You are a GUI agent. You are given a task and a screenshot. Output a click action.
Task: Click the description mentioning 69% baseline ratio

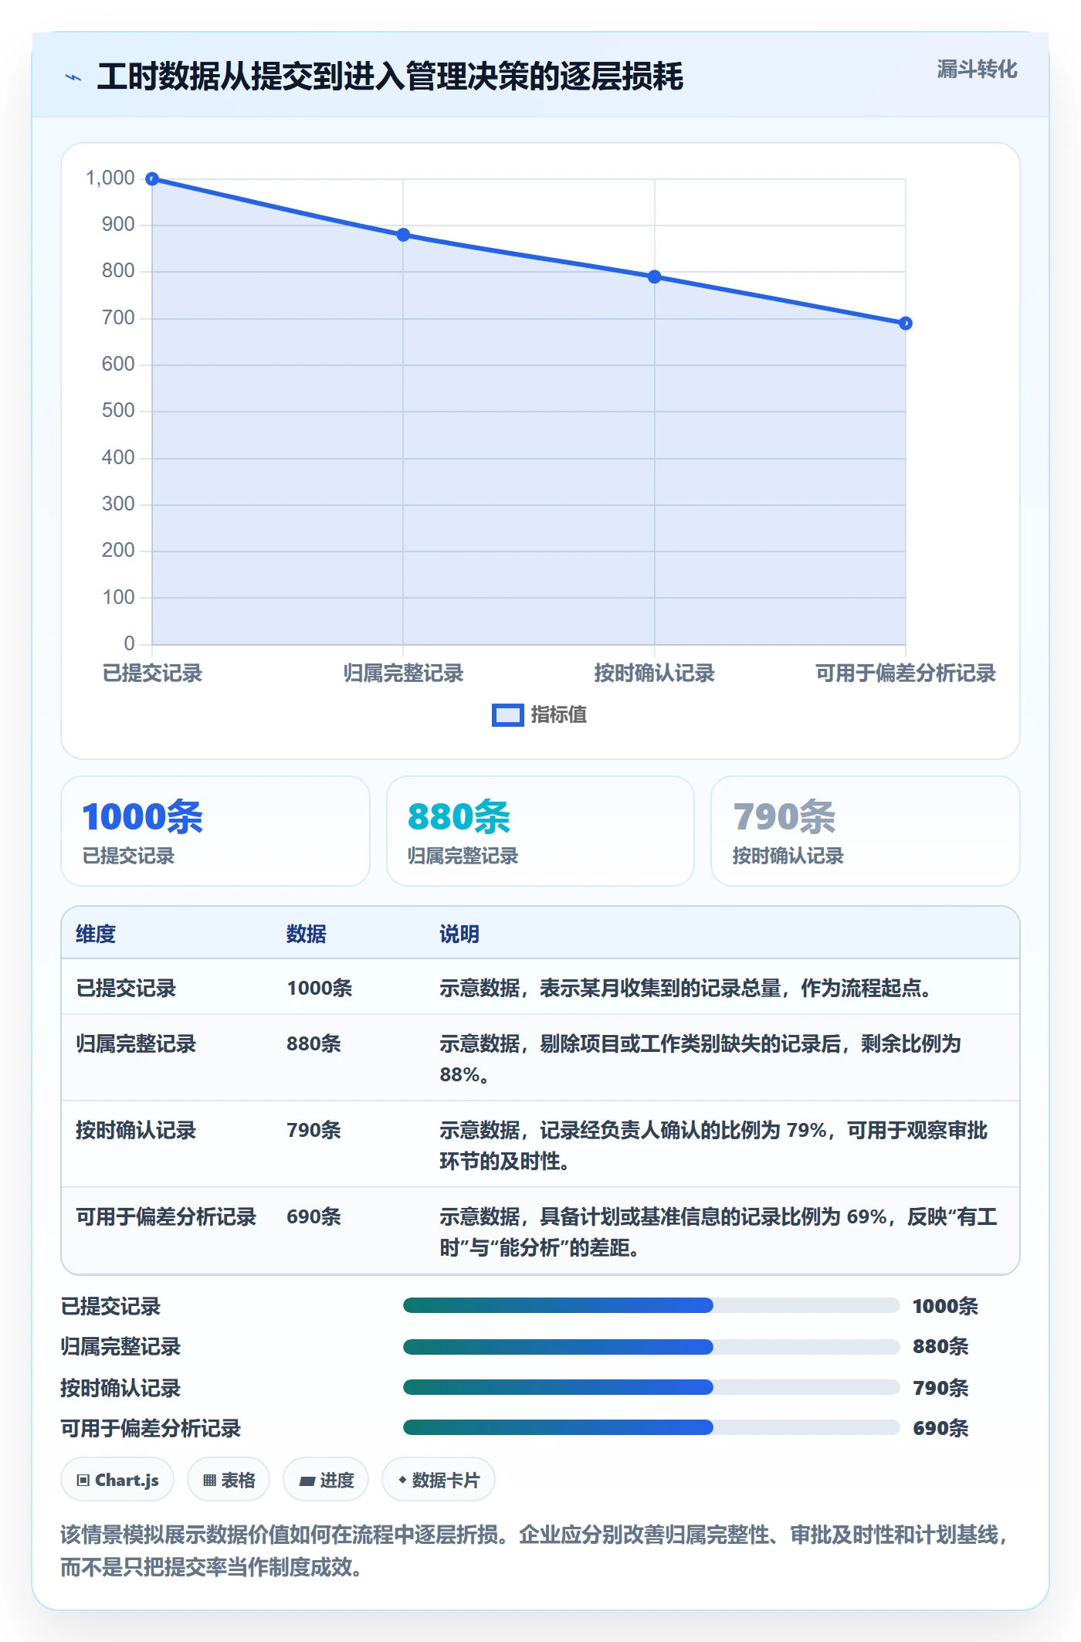(x=718, y=1232)
